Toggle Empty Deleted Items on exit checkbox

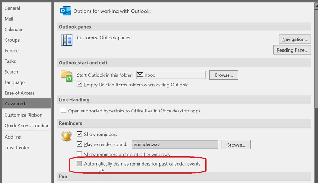point(79,85)
